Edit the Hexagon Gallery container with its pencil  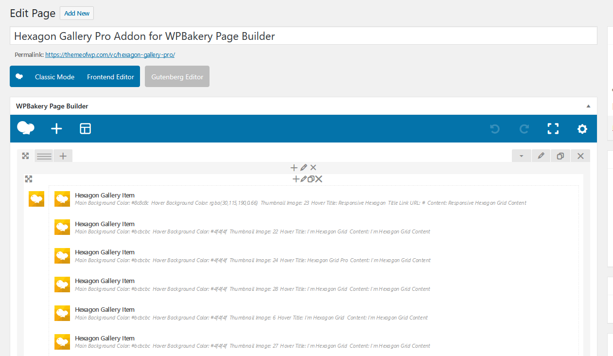coord(303,179)
